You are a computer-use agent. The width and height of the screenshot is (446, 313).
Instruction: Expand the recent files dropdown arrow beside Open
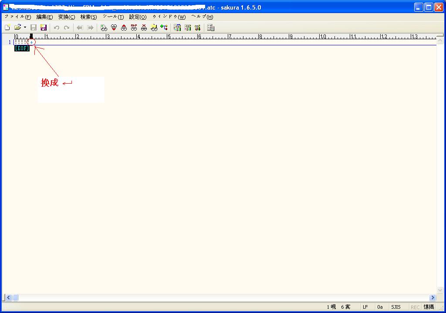(x=25, y=27)
